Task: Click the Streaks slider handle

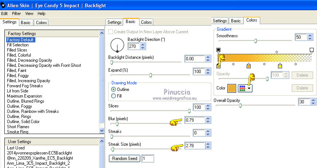Action: (x=111, y=137)
